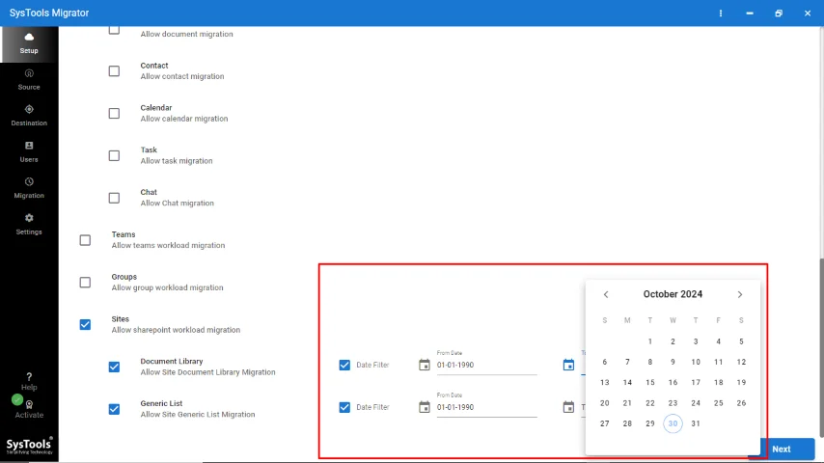
Task: Click 'Allow Site Document Library Migration' text
Action: pyautogui.click(x=207, y=372)
